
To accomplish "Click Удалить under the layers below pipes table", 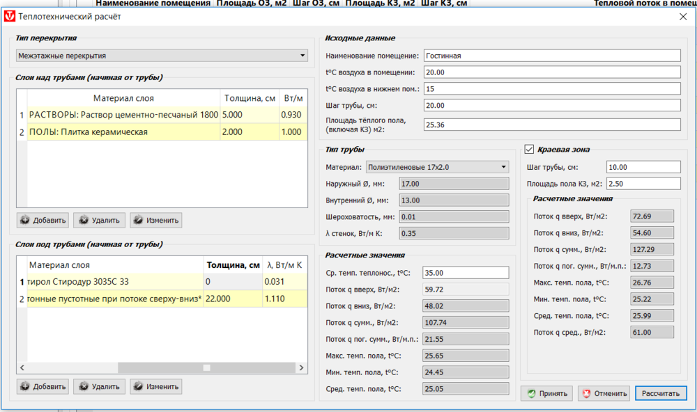I will click(99, 386).
